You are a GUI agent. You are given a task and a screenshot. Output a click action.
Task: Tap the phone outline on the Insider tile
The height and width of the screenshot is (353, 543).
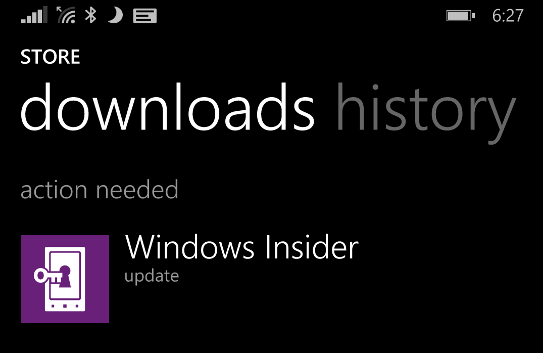pyautogui.click(x=65, y=279)
